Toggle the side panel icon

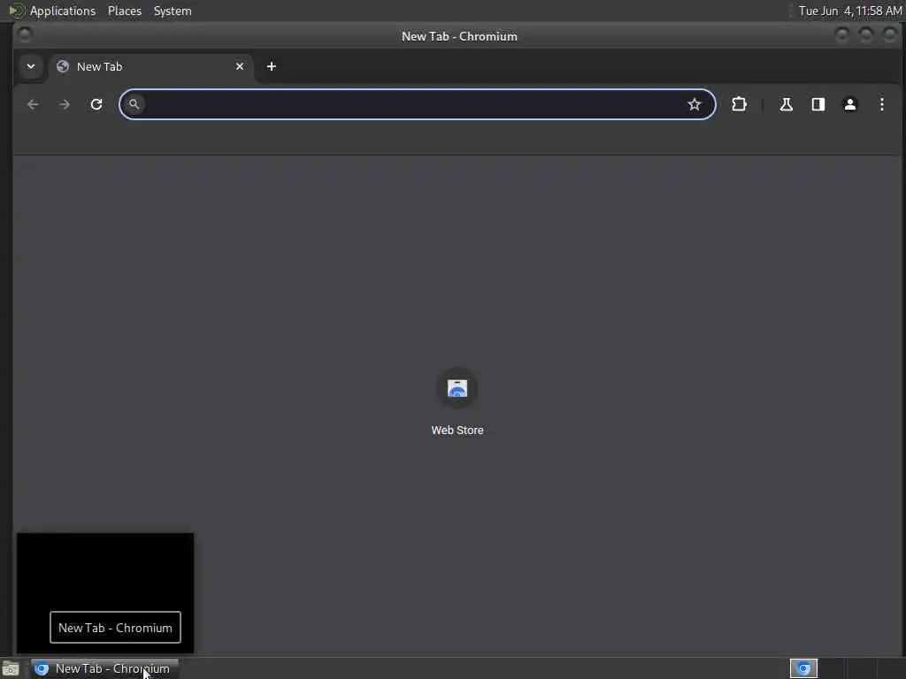(x=818, y=104)
